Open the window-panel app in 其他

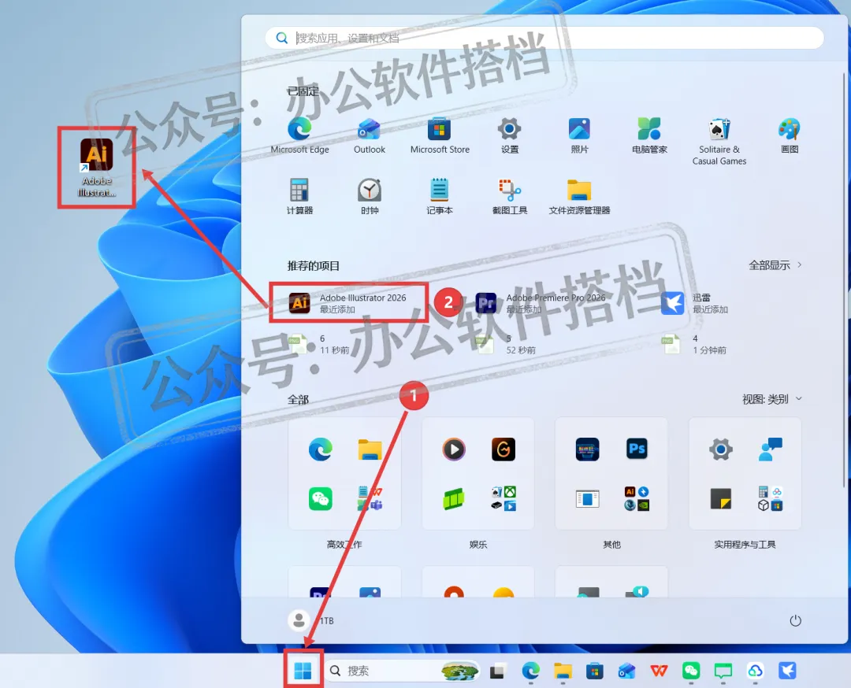(587, 499)
